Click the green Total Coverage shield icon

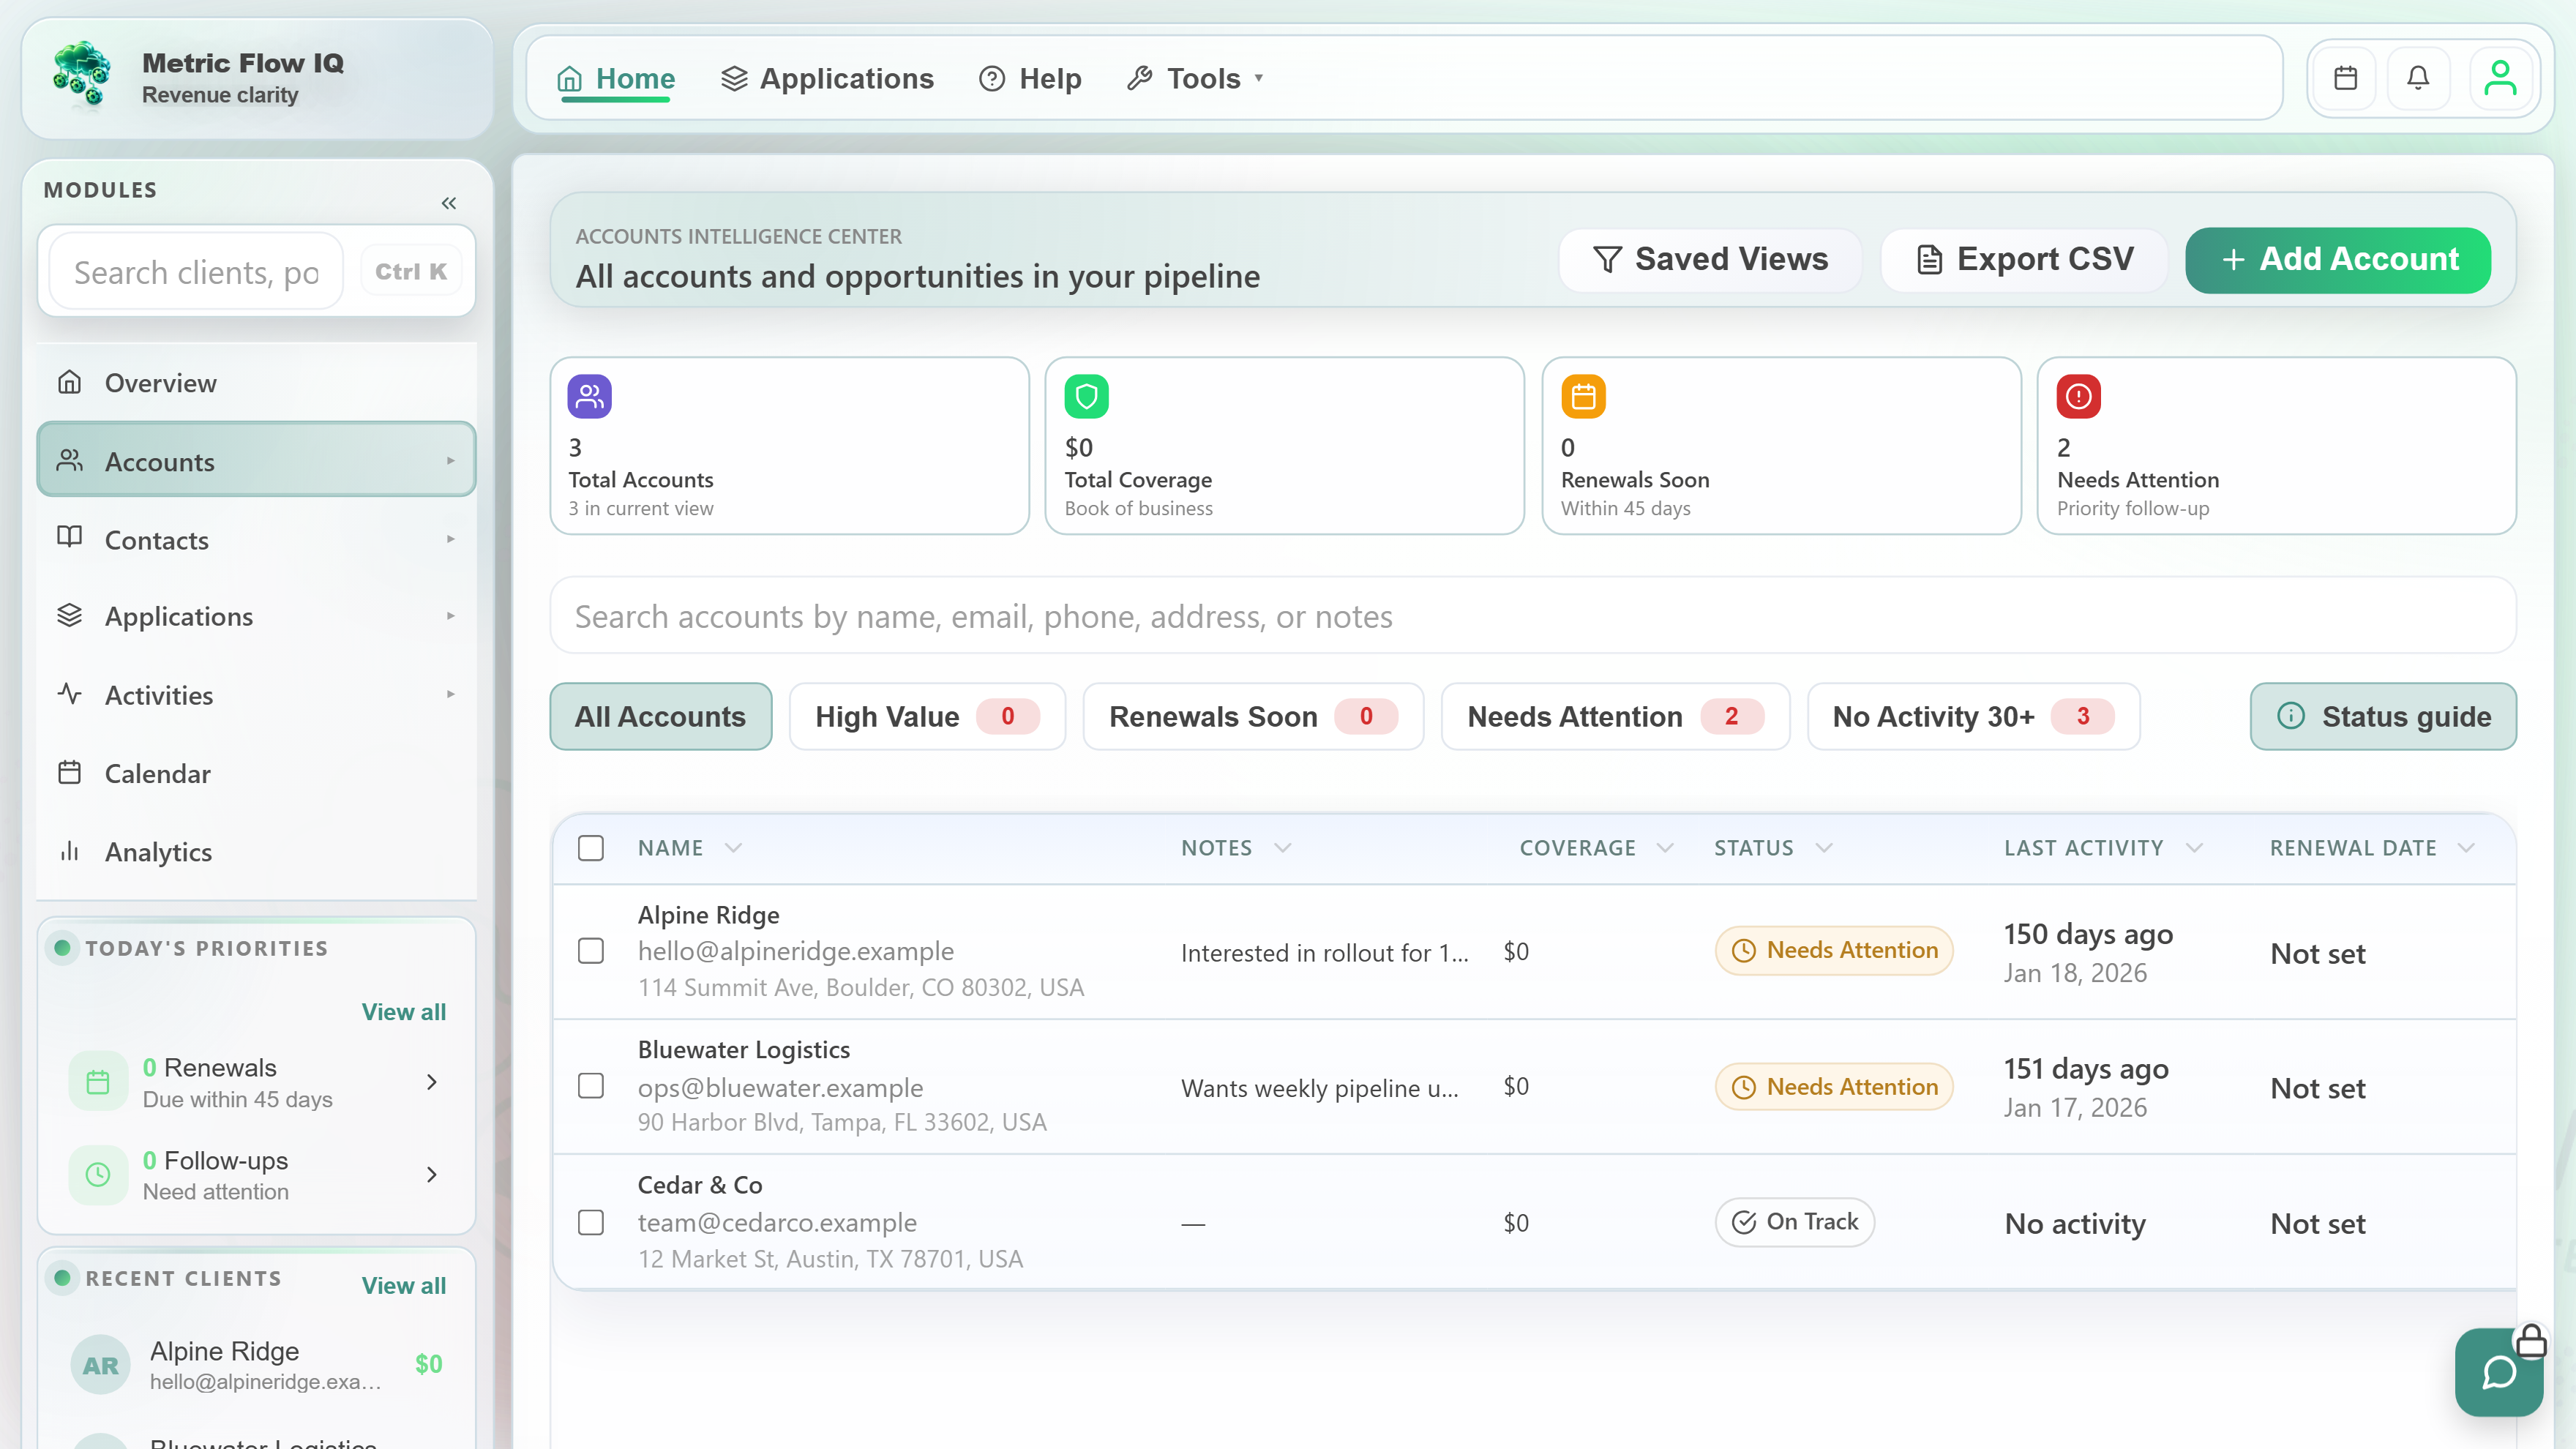[1086, 397]
